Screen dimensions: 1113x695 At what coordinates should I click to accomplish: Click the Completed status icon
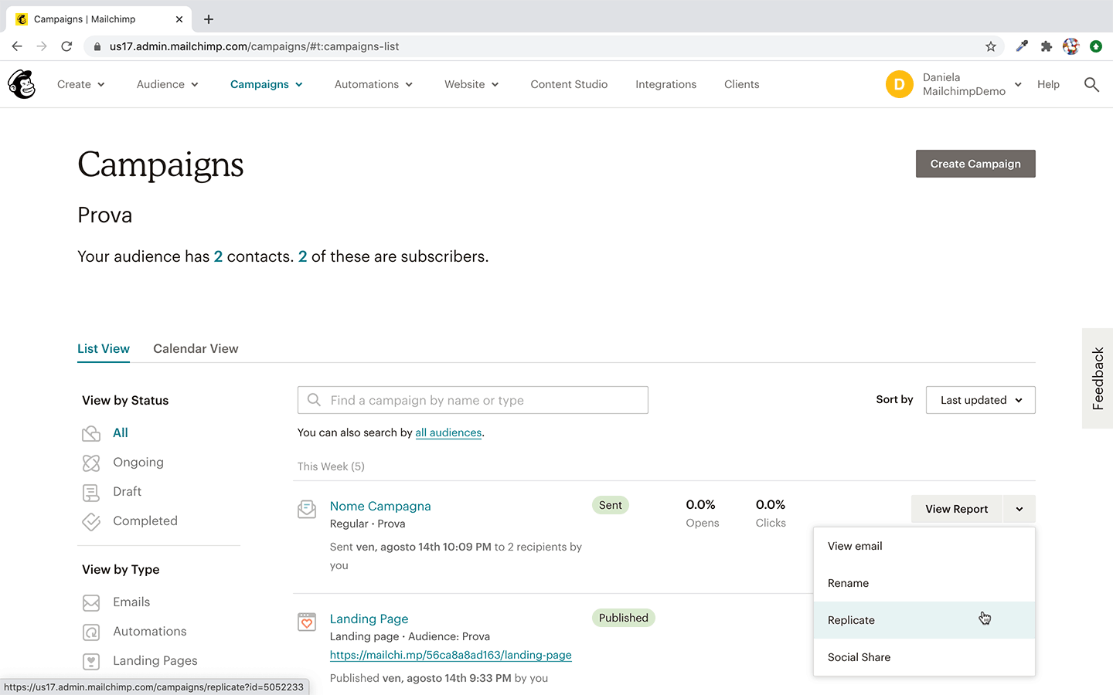91,521
